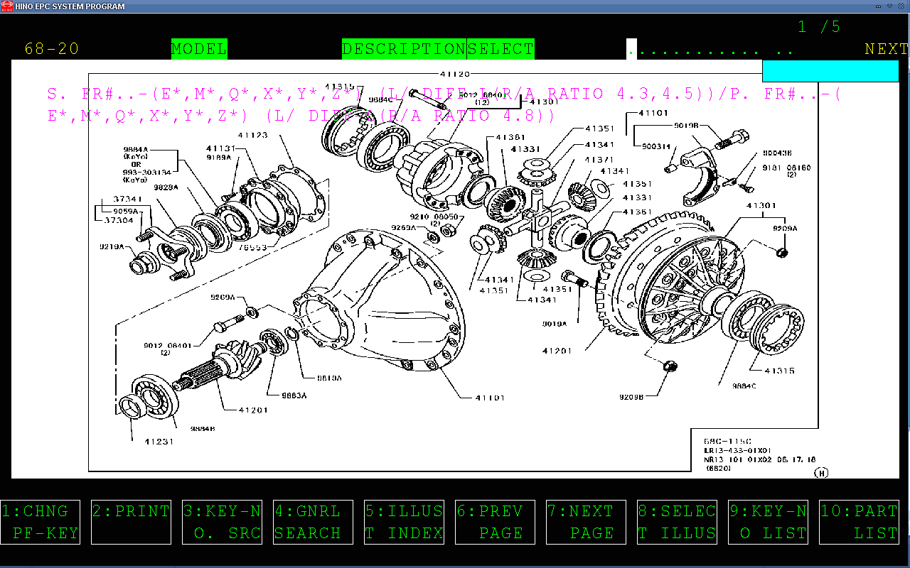Select part label 9209B
Image resolution: width=910 pixels, height=568 pixels.
coord(631,397)
